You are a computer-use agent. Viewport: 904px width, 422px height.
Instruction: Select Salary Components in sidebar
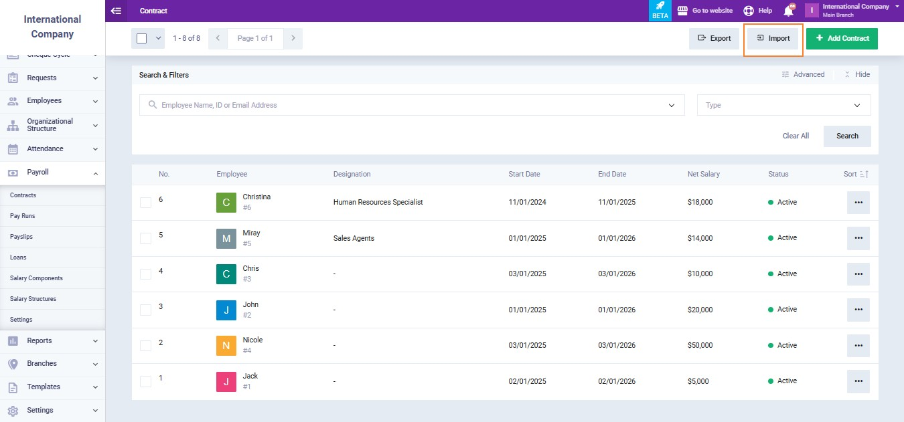point(36,278)
